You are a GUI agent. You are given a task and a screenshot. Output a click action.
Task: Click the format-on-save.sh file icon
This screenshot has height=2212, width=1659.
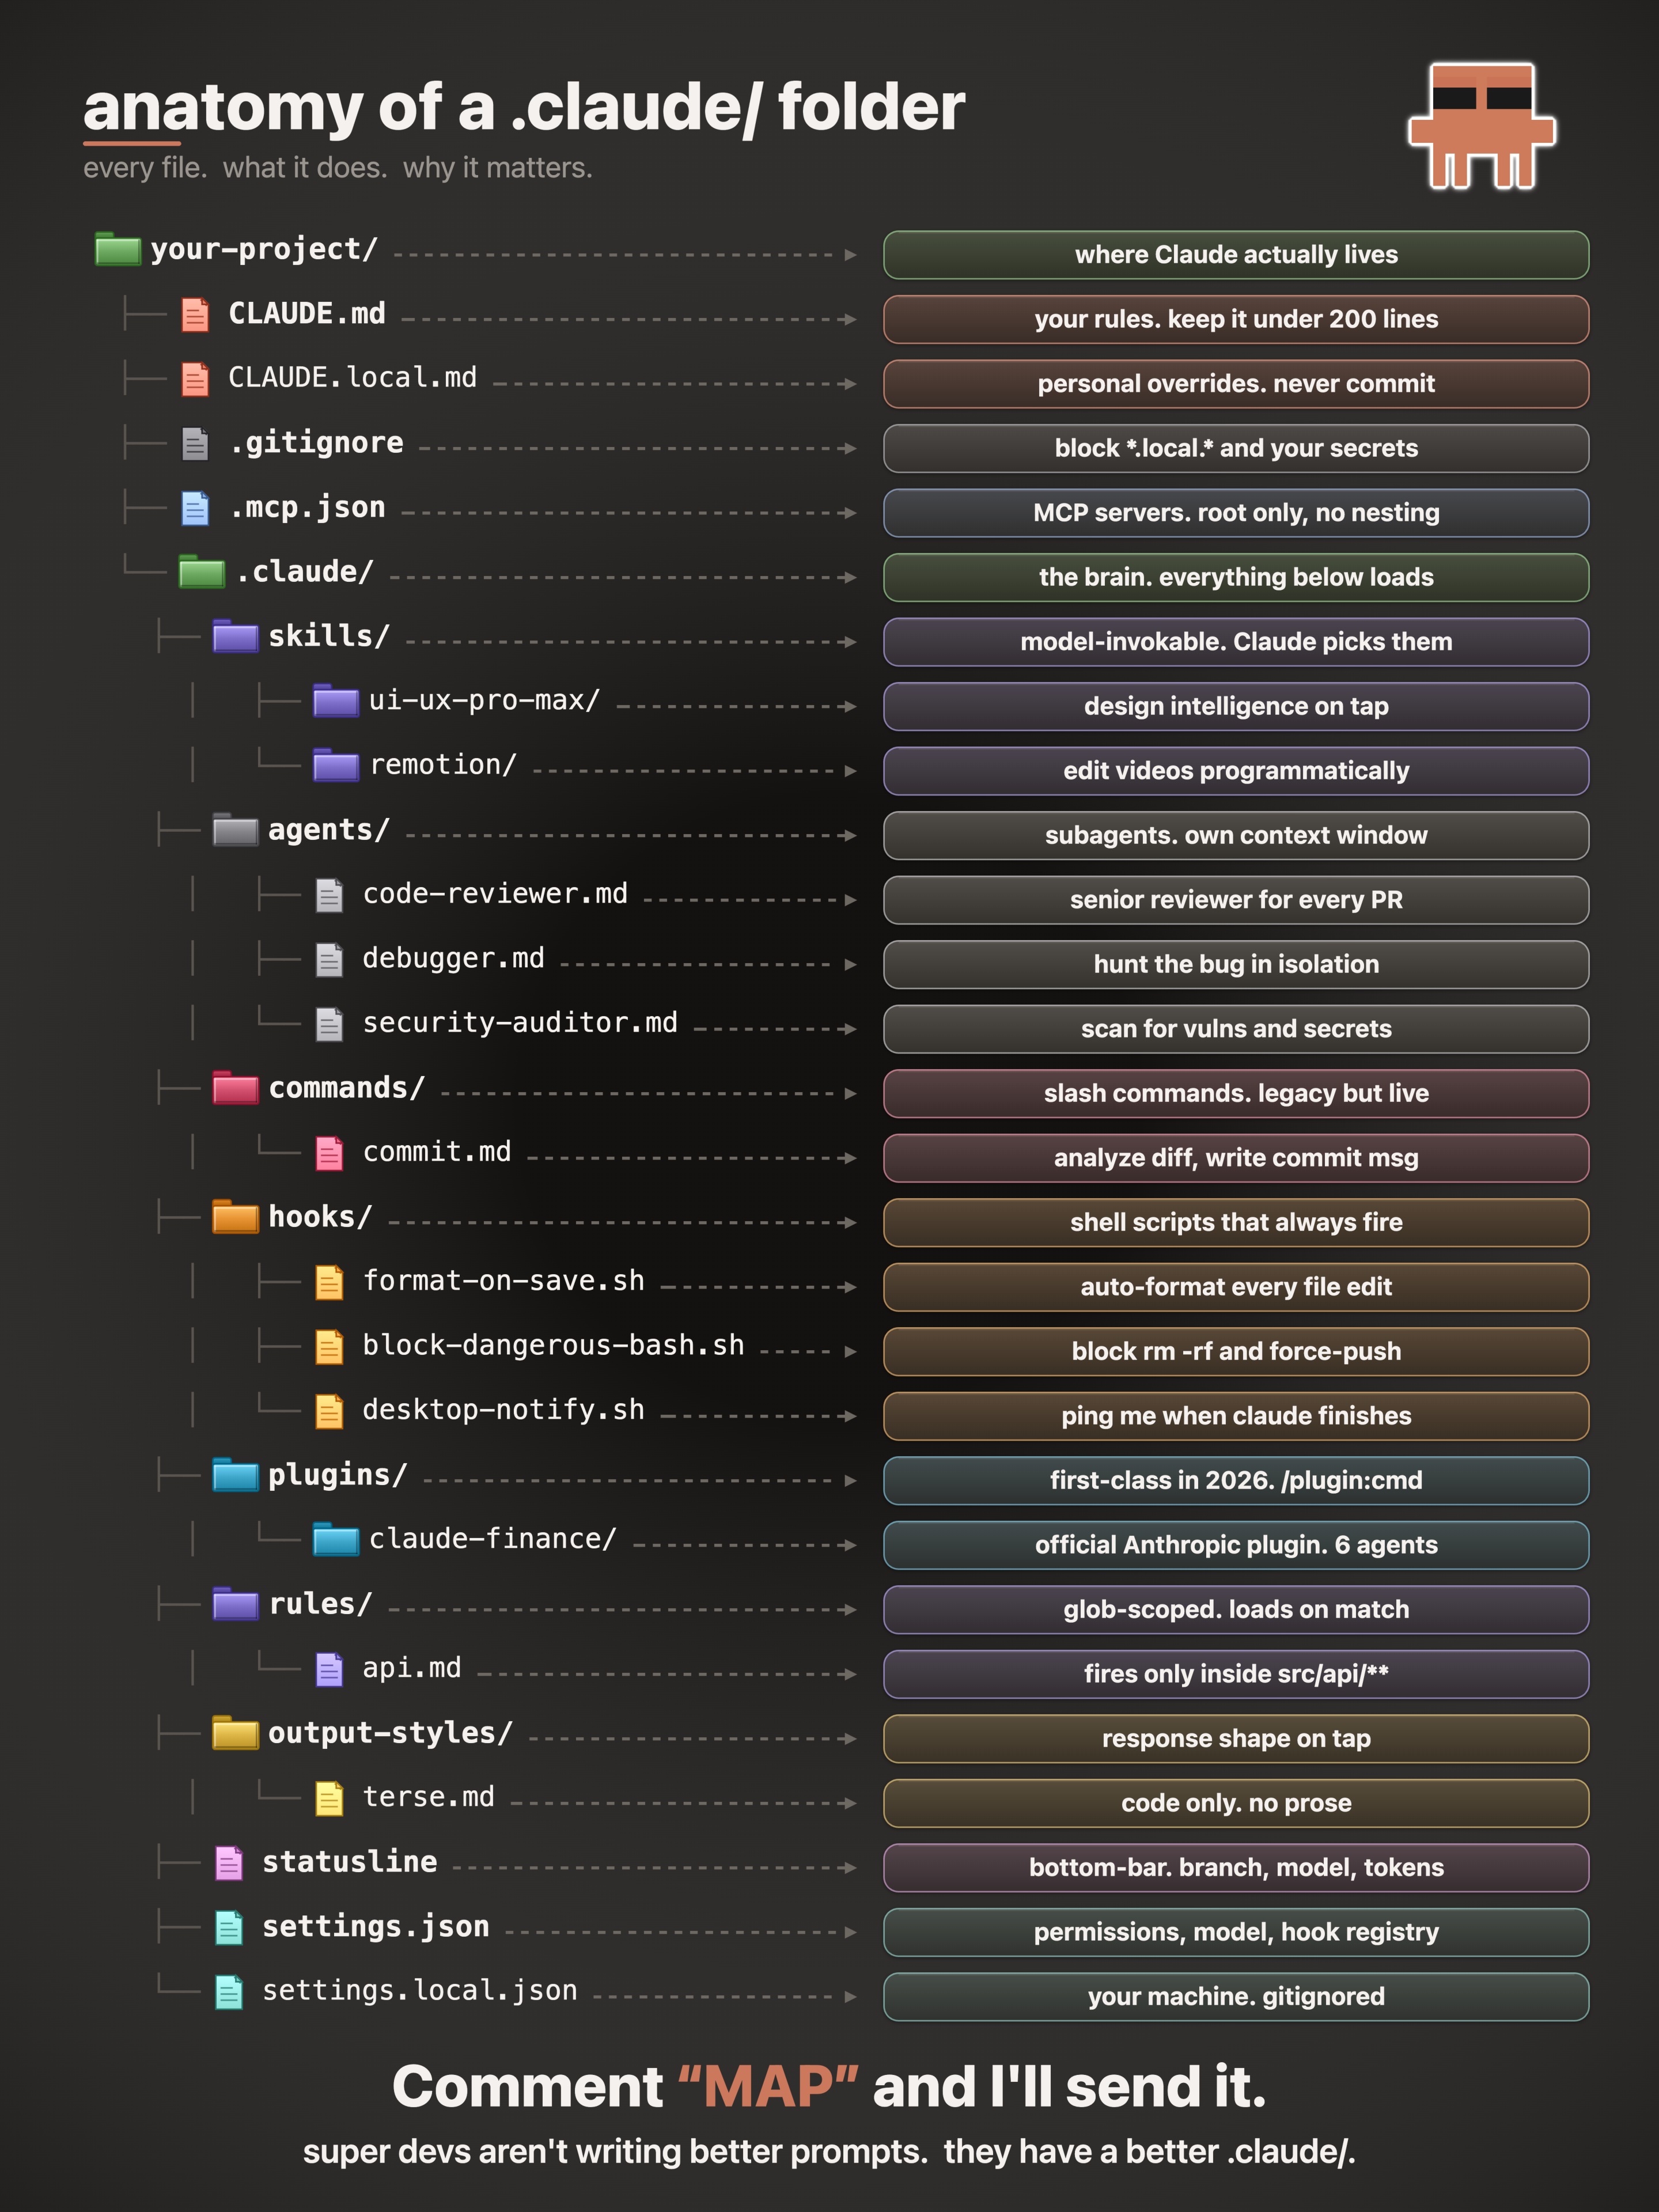click(x=329, y=1282)
